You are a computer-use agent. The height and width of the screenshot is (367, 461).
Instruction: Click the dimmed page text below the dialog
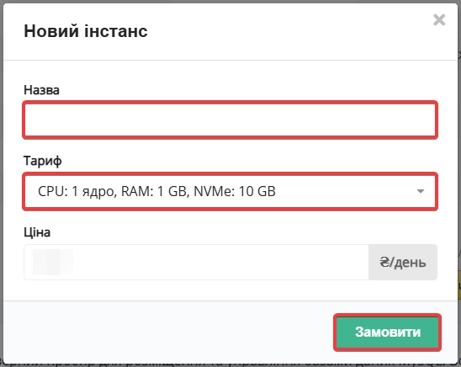(x=230, y=365)
